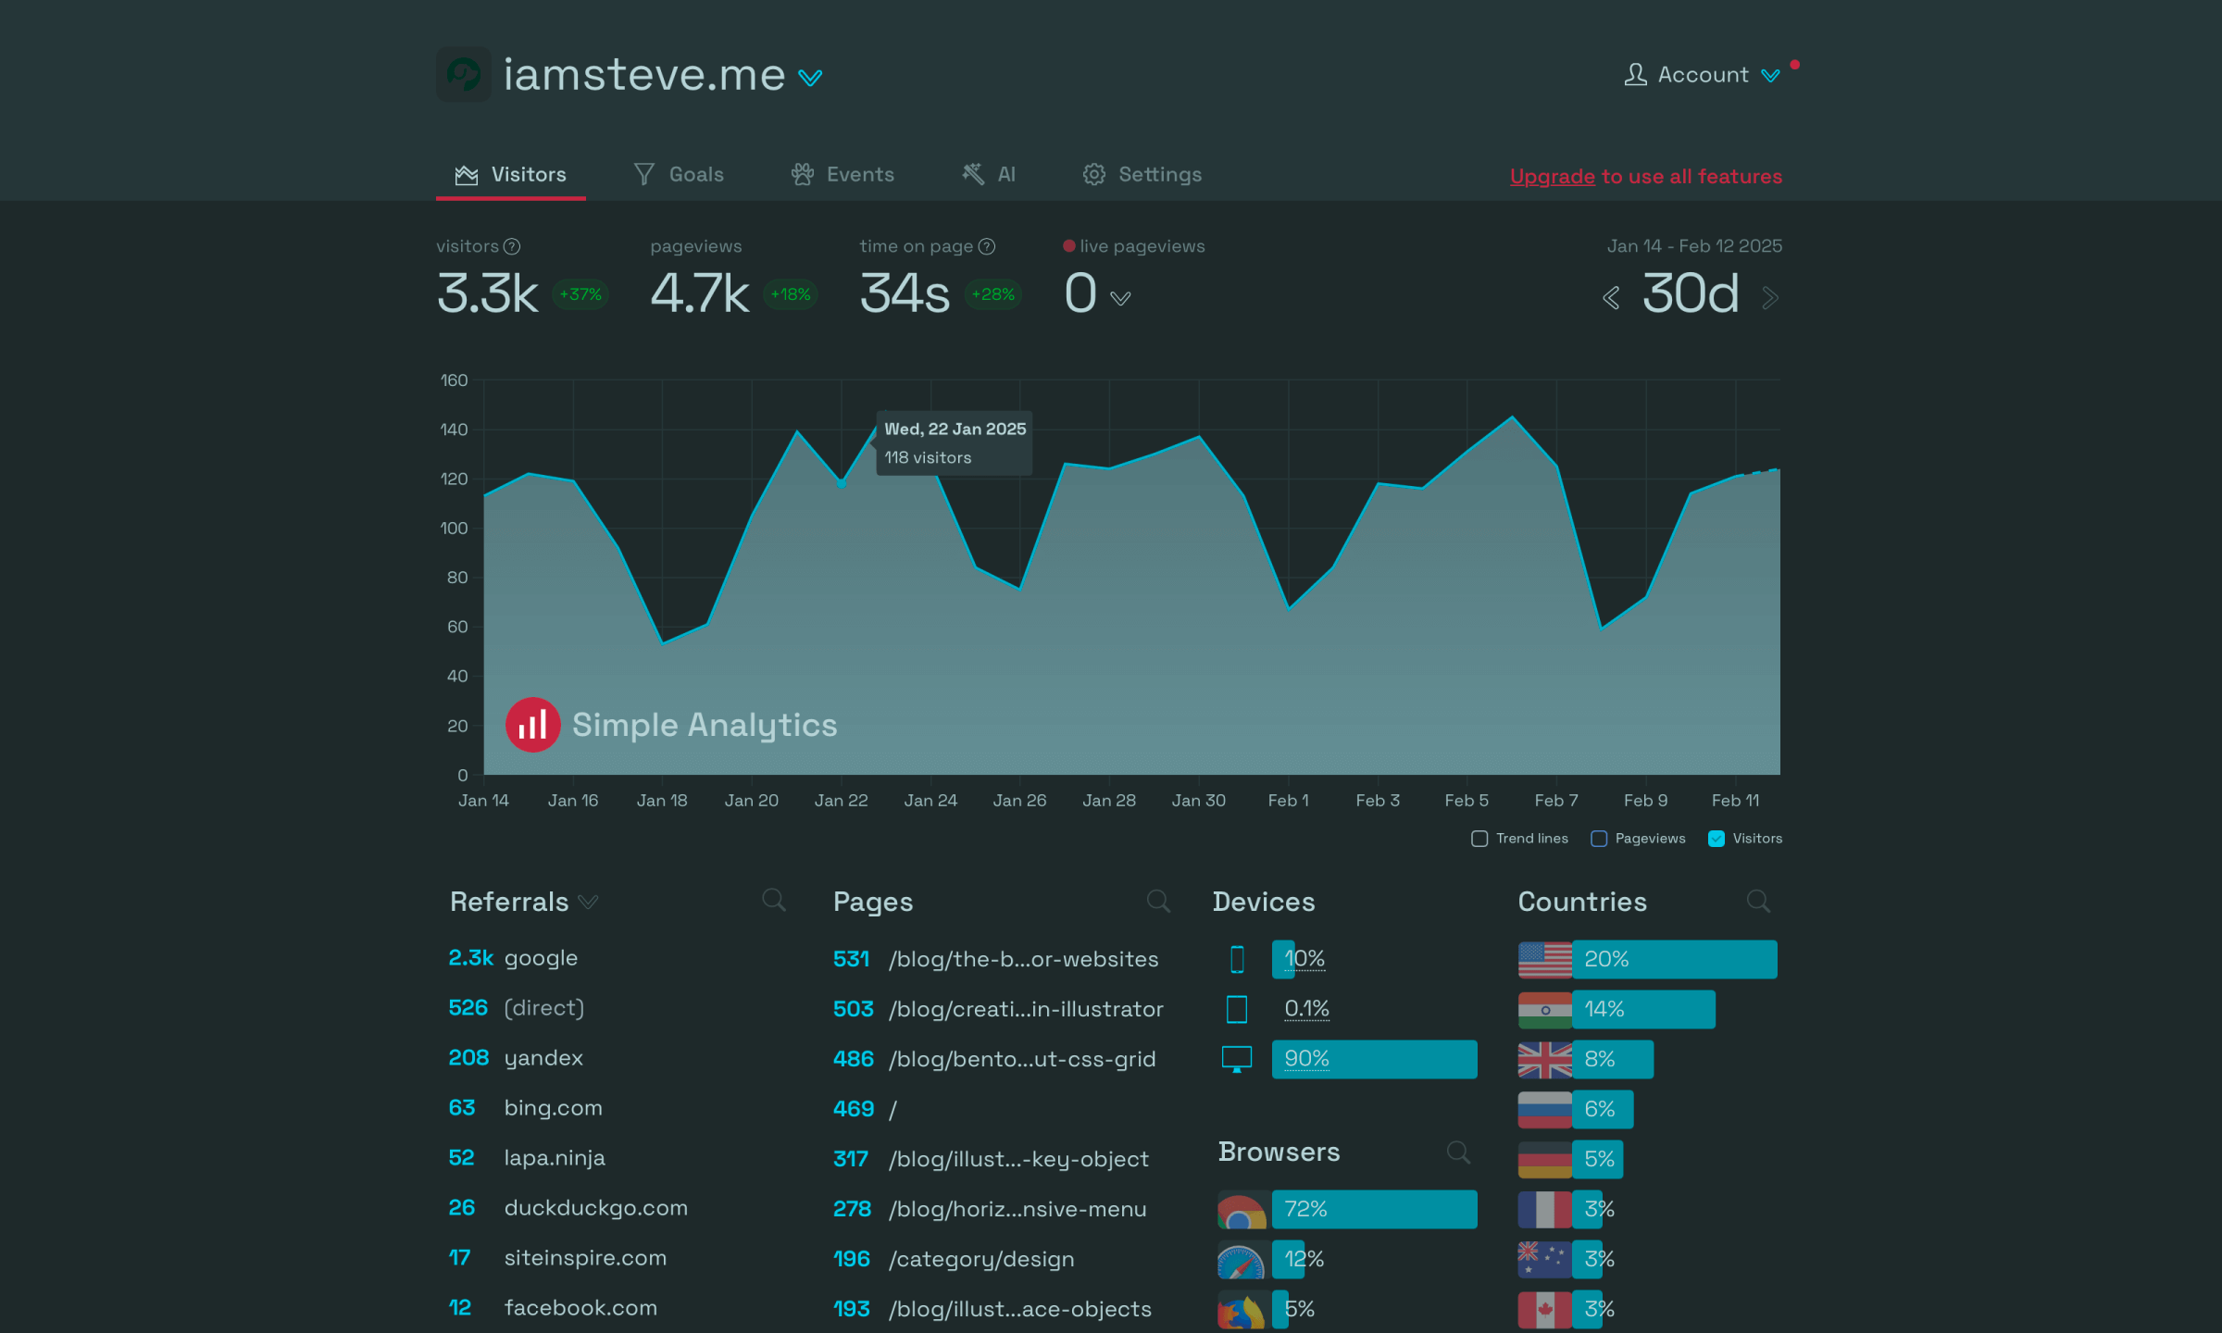Enable the Trend lines checkbox
Image resolution: width=2222 pixels, height=1333 pixels.
click(x=1479, y=839)
